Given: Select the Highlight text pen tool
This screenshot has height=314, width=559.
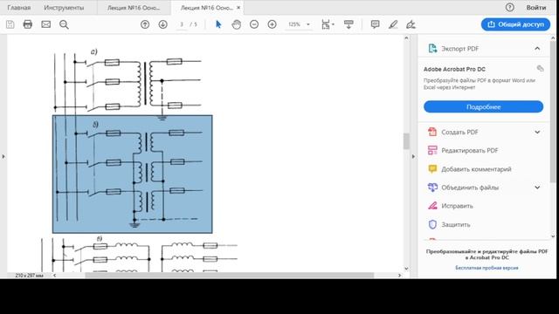Looking at the screenshot, I should 393,24.
